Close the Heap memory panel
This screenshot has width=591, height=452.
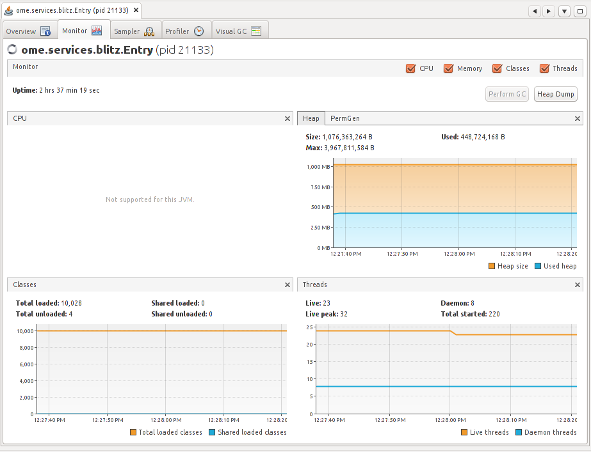[x=578, y=118]
